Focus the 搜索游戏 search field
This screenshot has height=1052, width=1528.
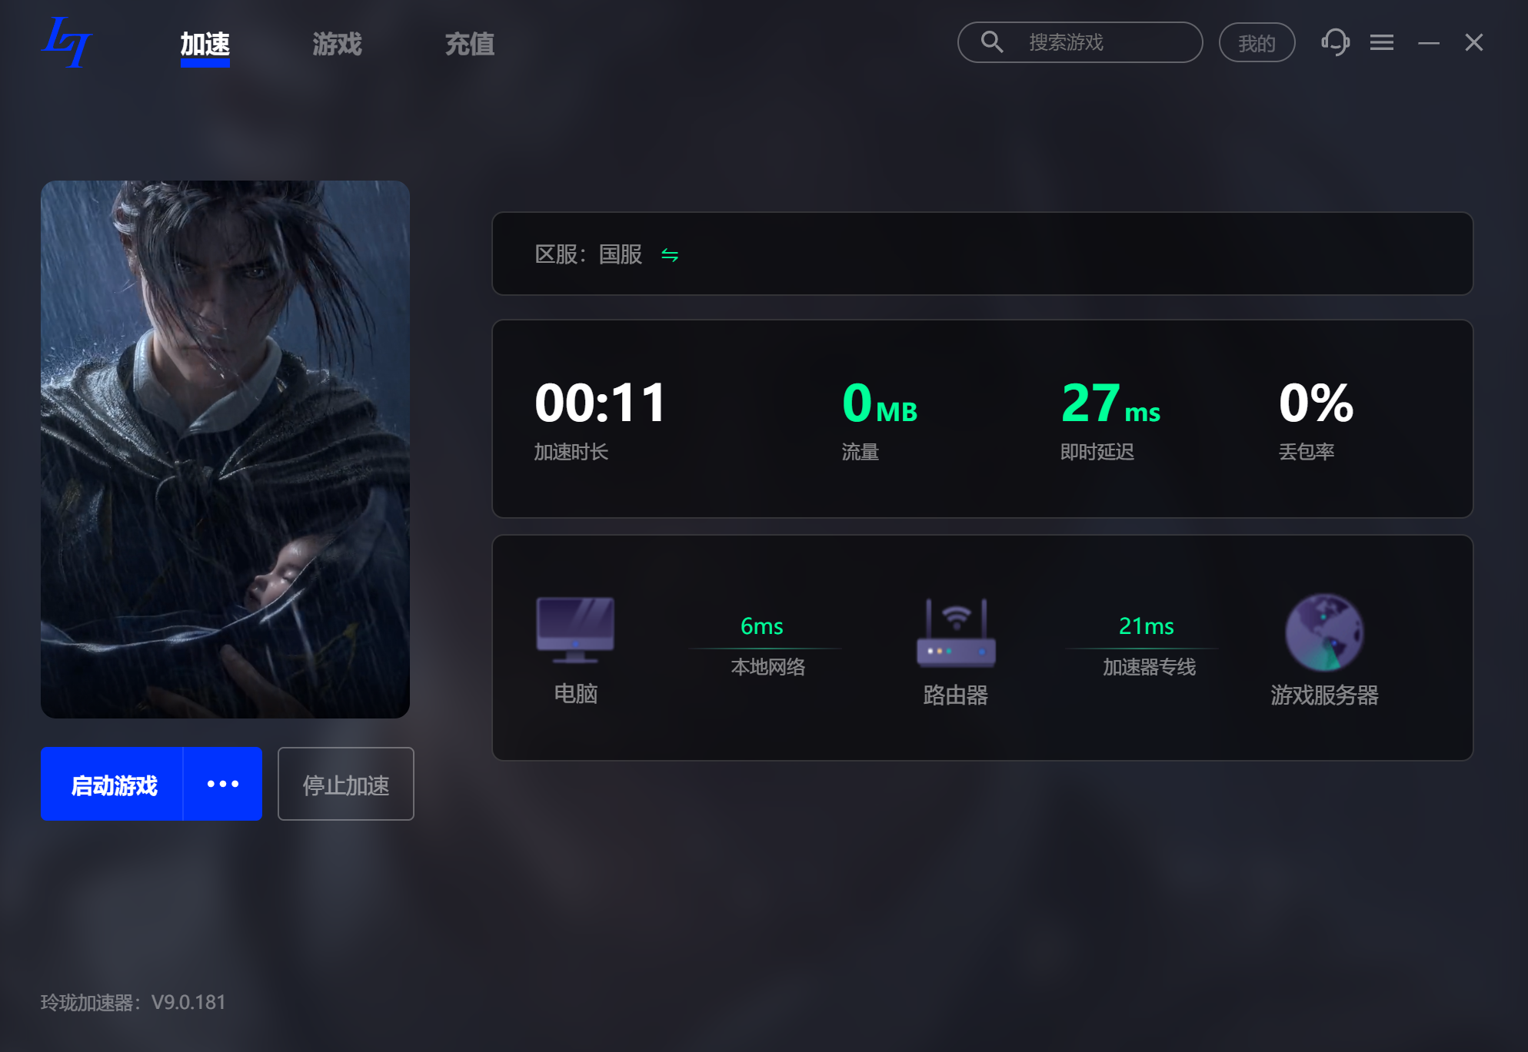coord(1080,42)
